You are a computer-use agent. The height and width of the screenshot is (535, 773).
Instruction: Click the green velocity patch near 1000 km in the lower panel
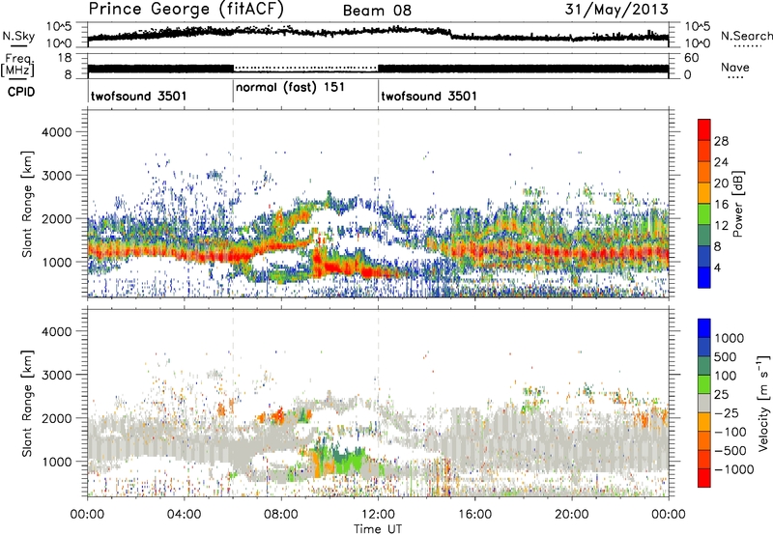(x=349, y=463)
